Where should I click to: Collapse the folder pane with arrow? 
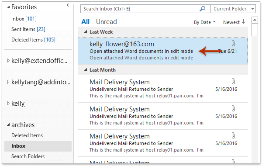(x=68, y=5)
